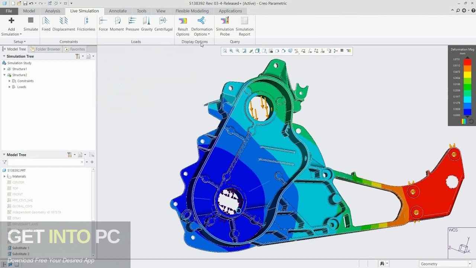Open the Favorites tab
The height and width of the screenshot is (268, 476).
click(75, 49)
